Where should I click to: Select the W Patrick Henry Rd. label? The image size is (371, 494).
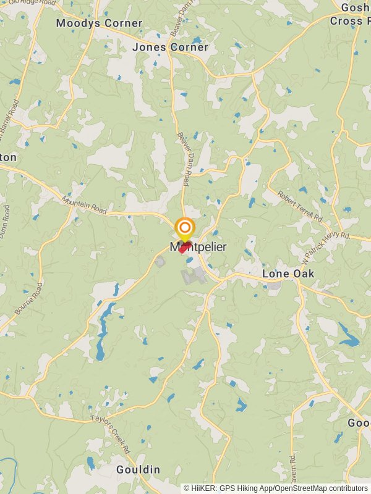point(326,248)
